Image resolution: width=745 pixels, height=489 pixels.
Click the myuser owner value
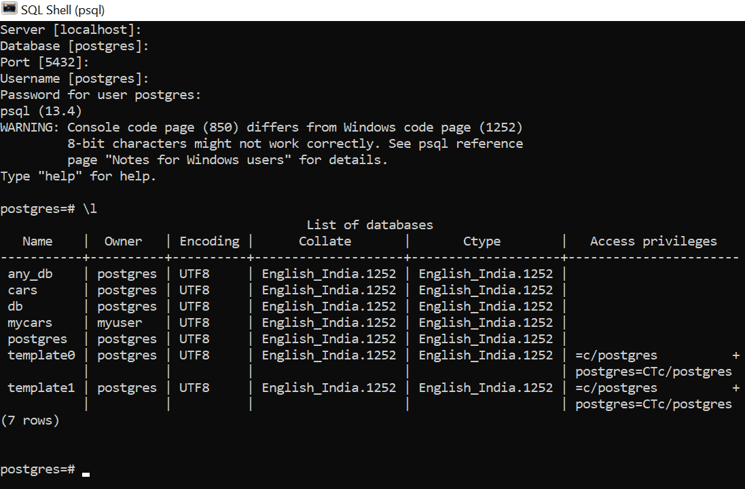click(119, 322)
